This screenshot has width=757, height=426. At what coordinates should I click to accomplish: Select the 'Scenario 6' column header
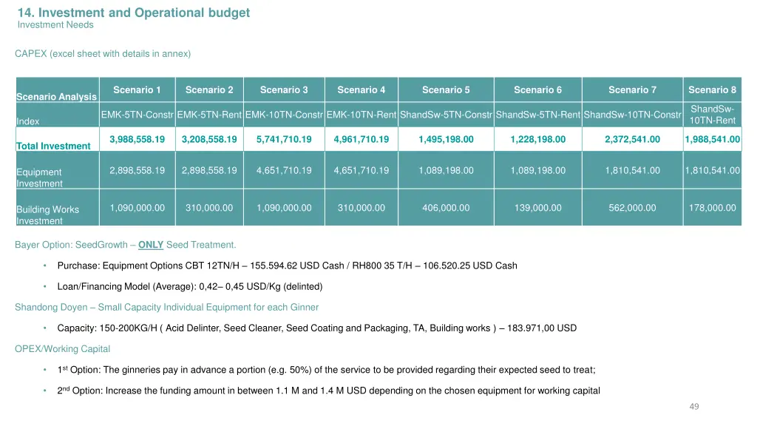[538, 89]
